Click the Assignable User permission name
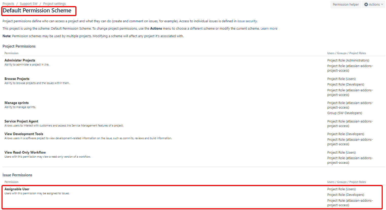 pos(17,189)
